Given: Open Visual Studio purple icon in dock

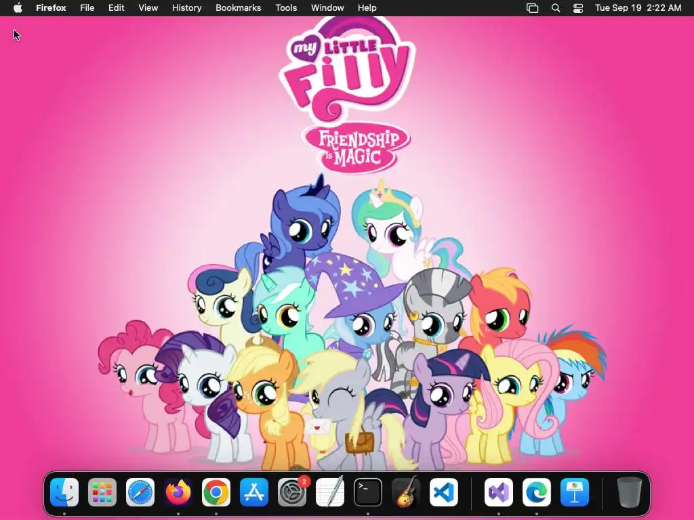Looking at the screenshot, I should click(x=499, y=492).
